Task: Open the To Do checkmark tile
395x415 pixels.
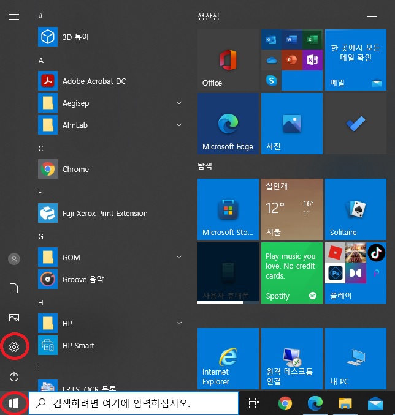Action: 356,124
